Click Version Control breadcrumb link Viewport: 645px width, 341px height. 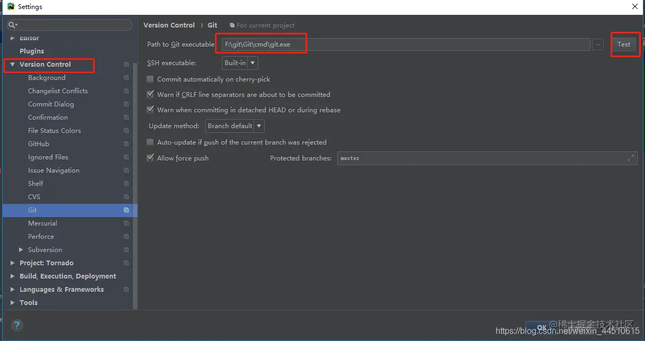tap(169, 25)
